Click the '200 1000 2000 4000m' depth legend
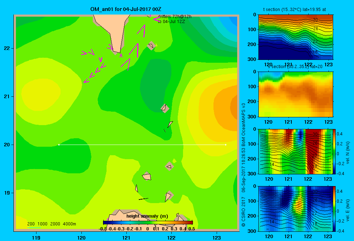The image size is (354, 241). [x=51, y=224]
